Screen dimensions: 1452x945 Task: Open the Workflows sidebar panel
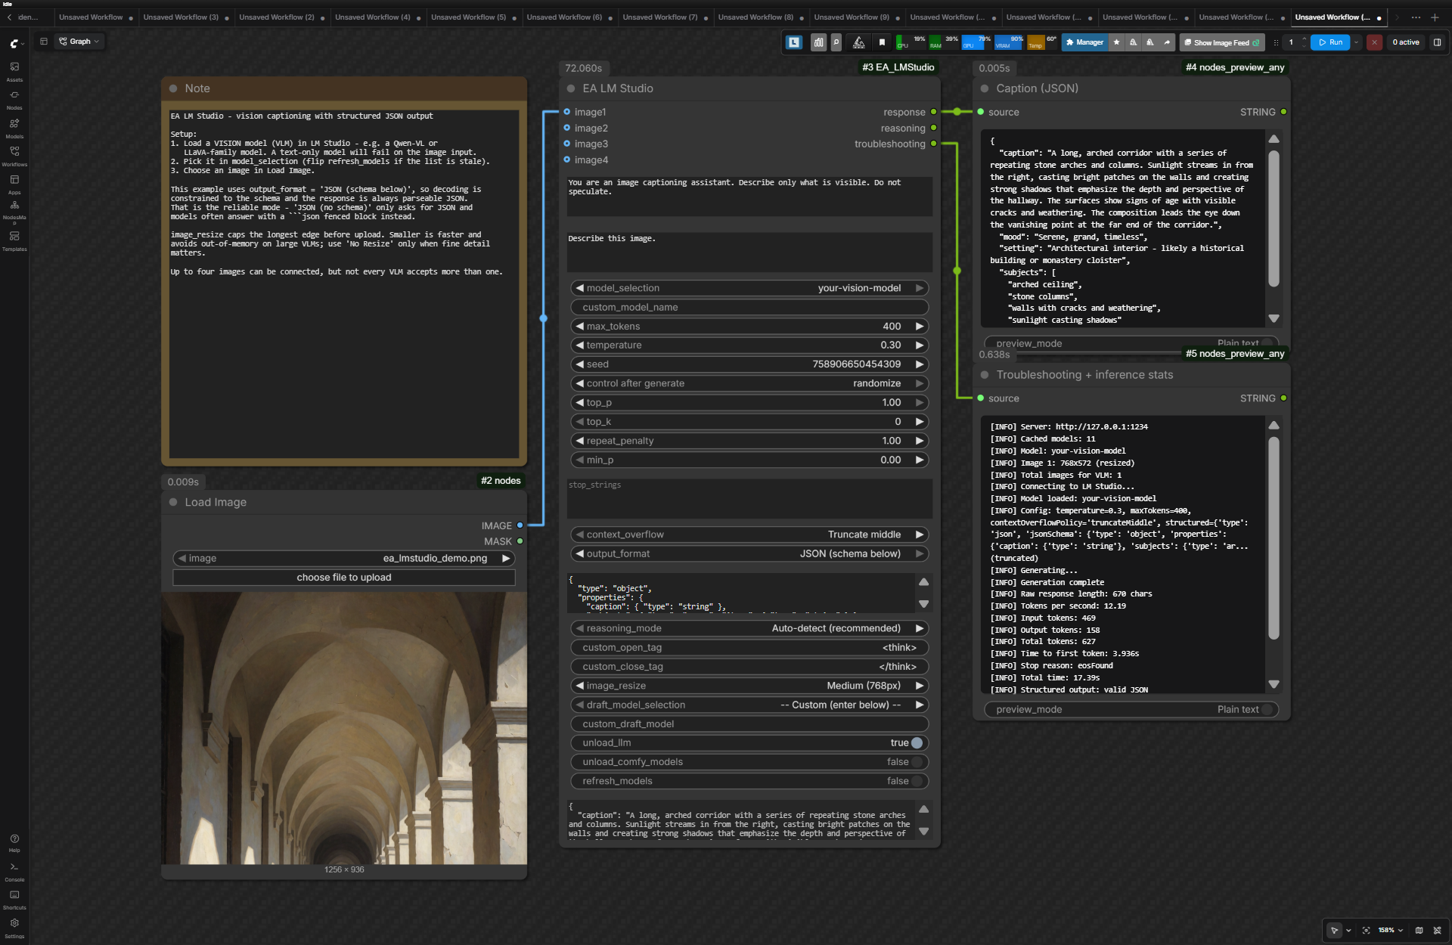pyautogui.click(x=14, y=156)
